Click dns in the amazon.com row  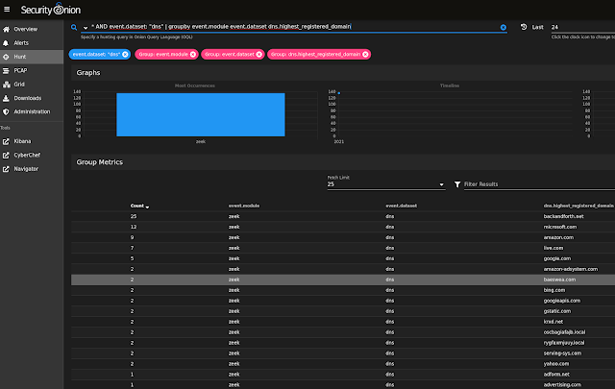click(390, 237)
